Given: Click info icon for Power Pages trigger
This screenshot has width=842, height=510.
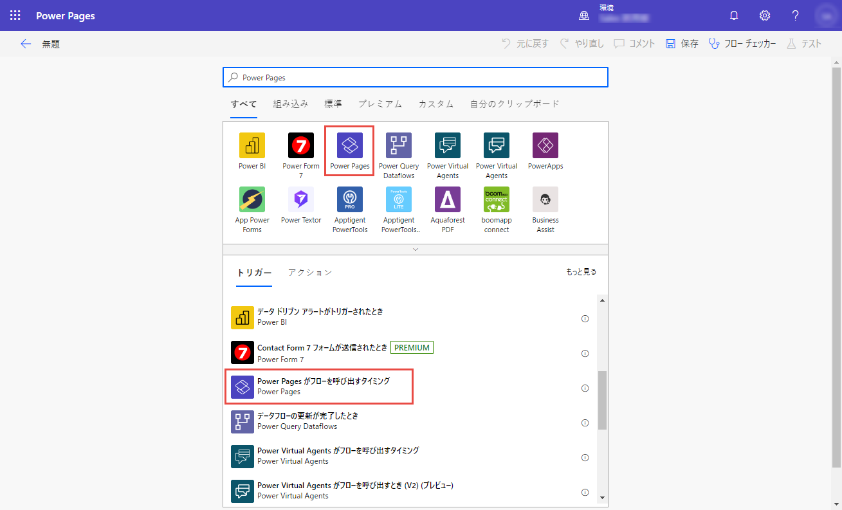Looking at the screenshot, I should click(585, 388).
